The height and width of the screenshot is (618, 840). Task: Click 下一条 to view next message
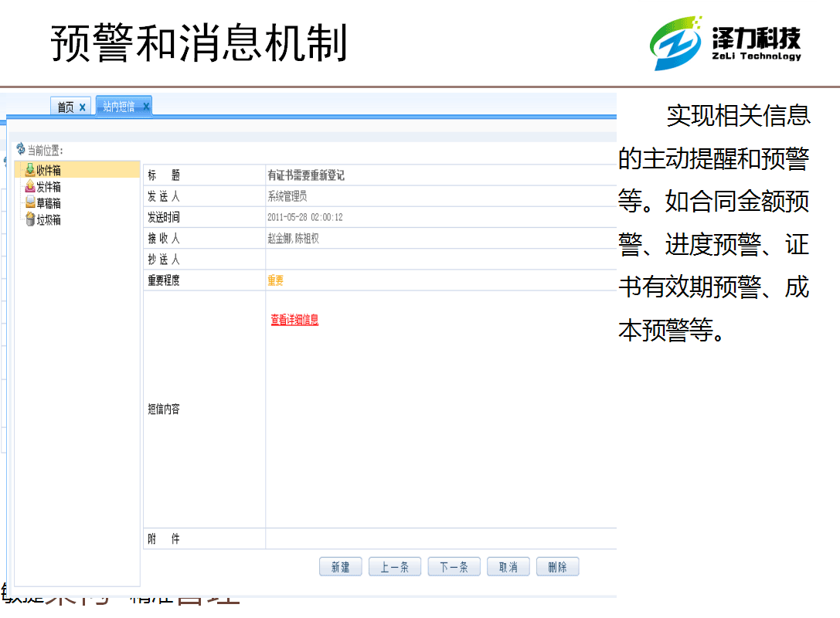click(x=454, y=566)
